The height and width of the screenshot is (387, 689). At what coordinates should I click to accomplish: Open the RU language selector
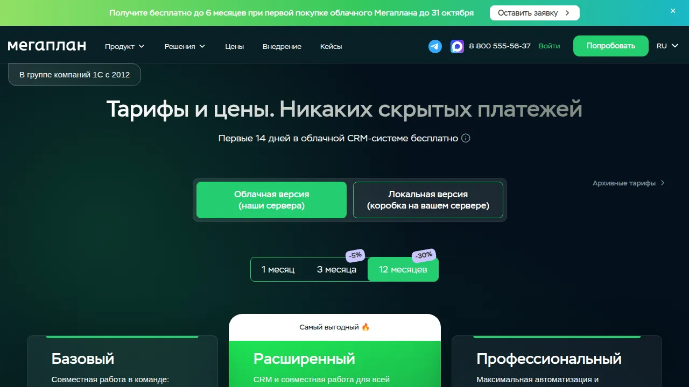coord(667,46)
